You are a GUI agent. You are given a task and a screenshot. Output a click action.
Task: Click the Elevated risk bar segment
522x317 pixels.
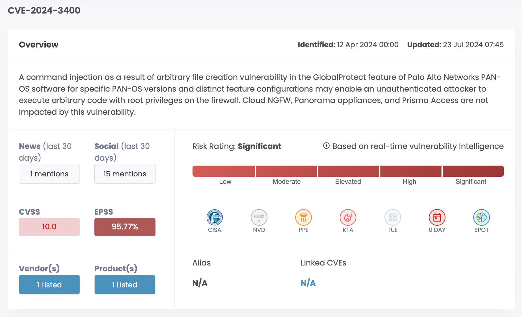coord(349,171)
